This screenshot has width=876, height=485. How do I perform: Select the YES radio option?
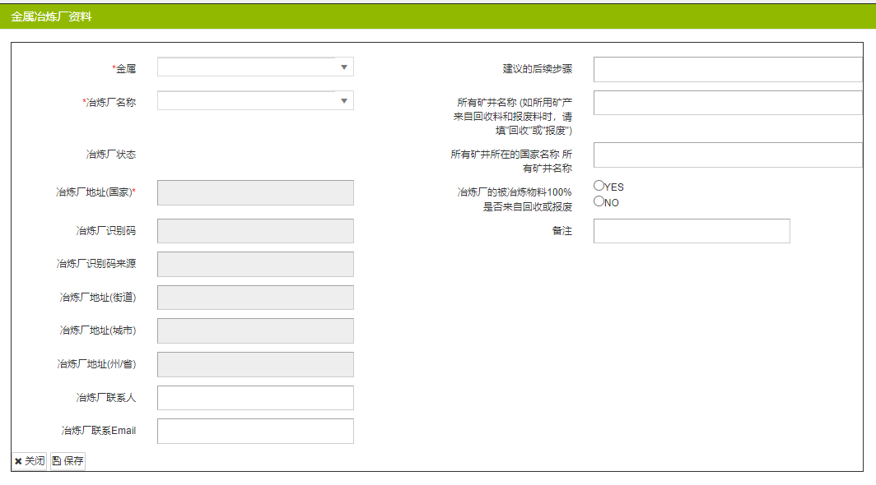(x=599, y=185)
